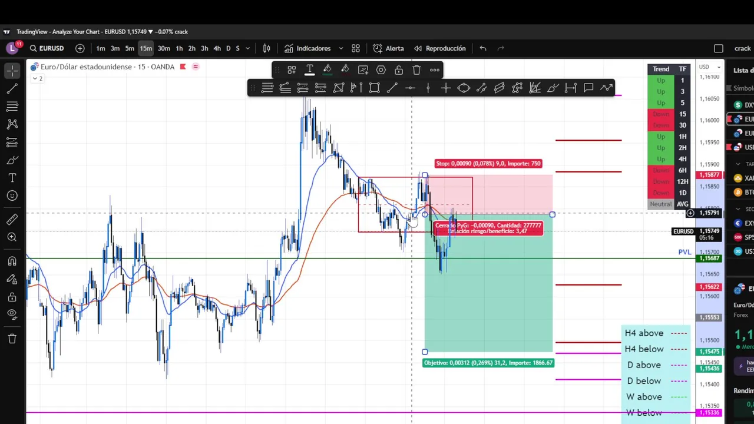Select the vertical line favorite tool
The height and width of the screenshot is (424, 754).
coord(428,88)
